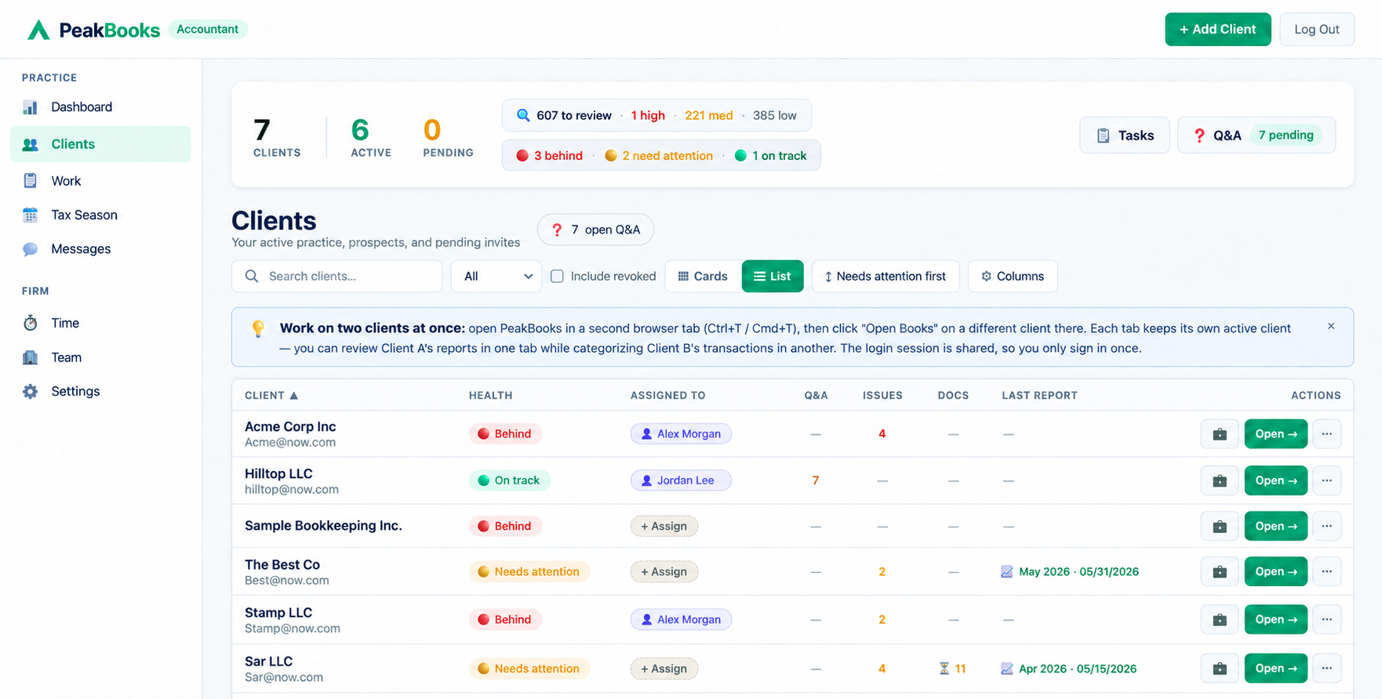Image resolution: width=1382 pixels, height=699 pixels.
Task: Click the briefcase icon for Hilltop LLC
Action: [x=1220, y=480]
